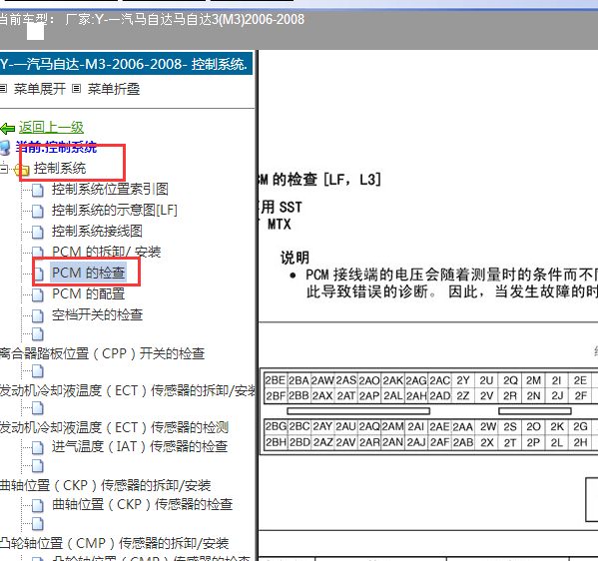This screenshot has height=561, width=598.
Task: Click the 菜单折叠 collapse-all menu option
Action: pos(114,89)
